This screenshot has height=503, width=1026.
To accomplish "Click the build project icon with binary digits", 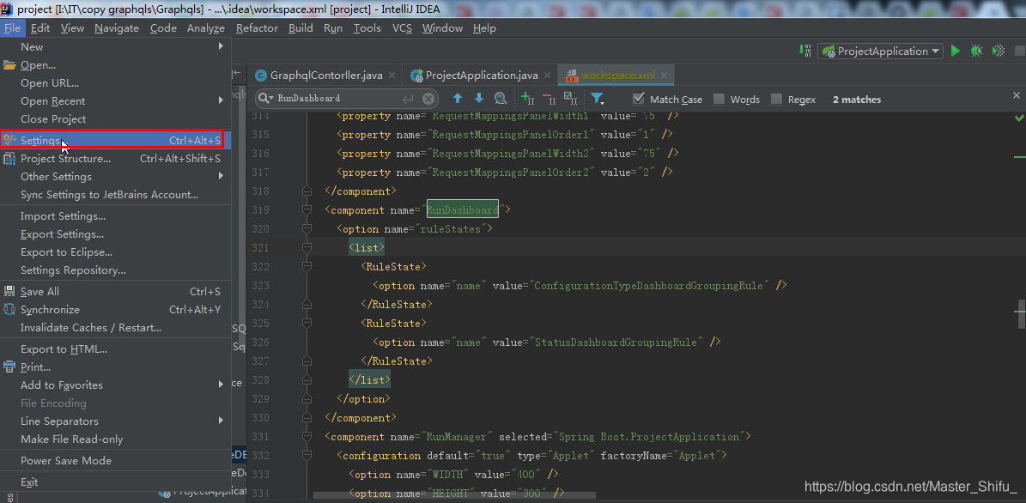I will pos(804,51).
